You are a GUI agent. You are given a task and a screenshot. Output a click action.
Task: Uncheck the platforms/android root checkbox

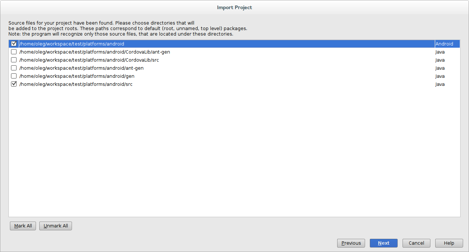click(14, 44)
